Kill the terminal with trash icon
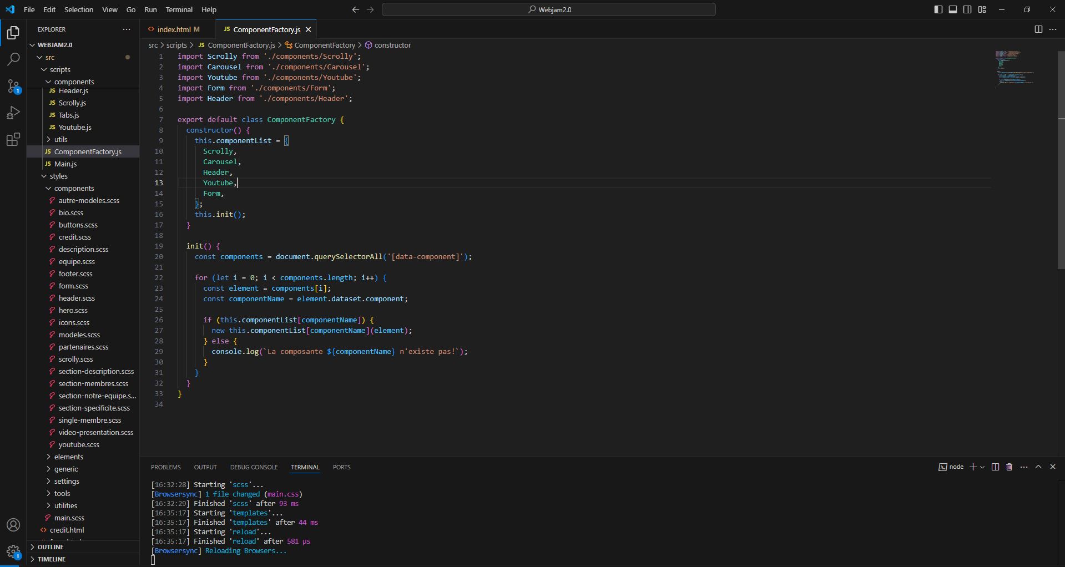This screenshot has height=567, width=1065. tap(1010, 467)
